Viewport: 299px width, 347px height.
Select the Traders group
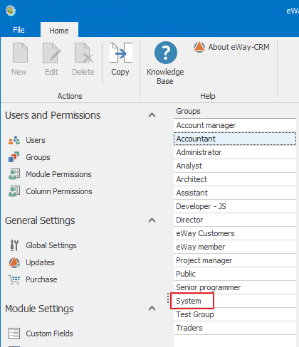click(235, 328)
